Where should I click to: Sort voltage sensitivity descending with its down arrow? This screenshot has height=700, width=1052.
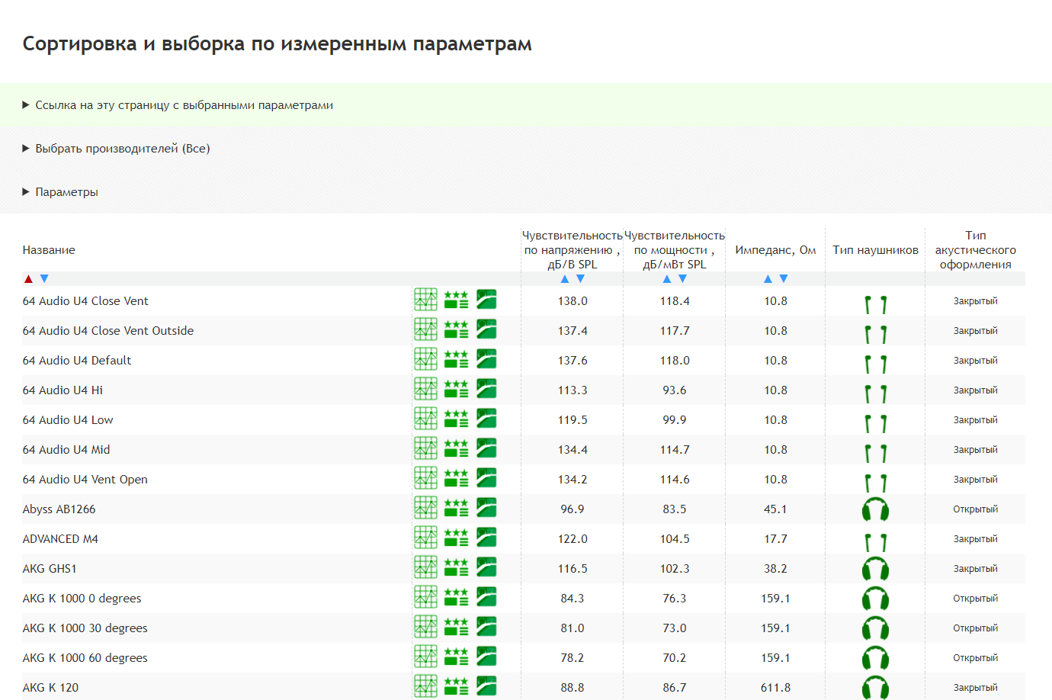click(581, 279)
